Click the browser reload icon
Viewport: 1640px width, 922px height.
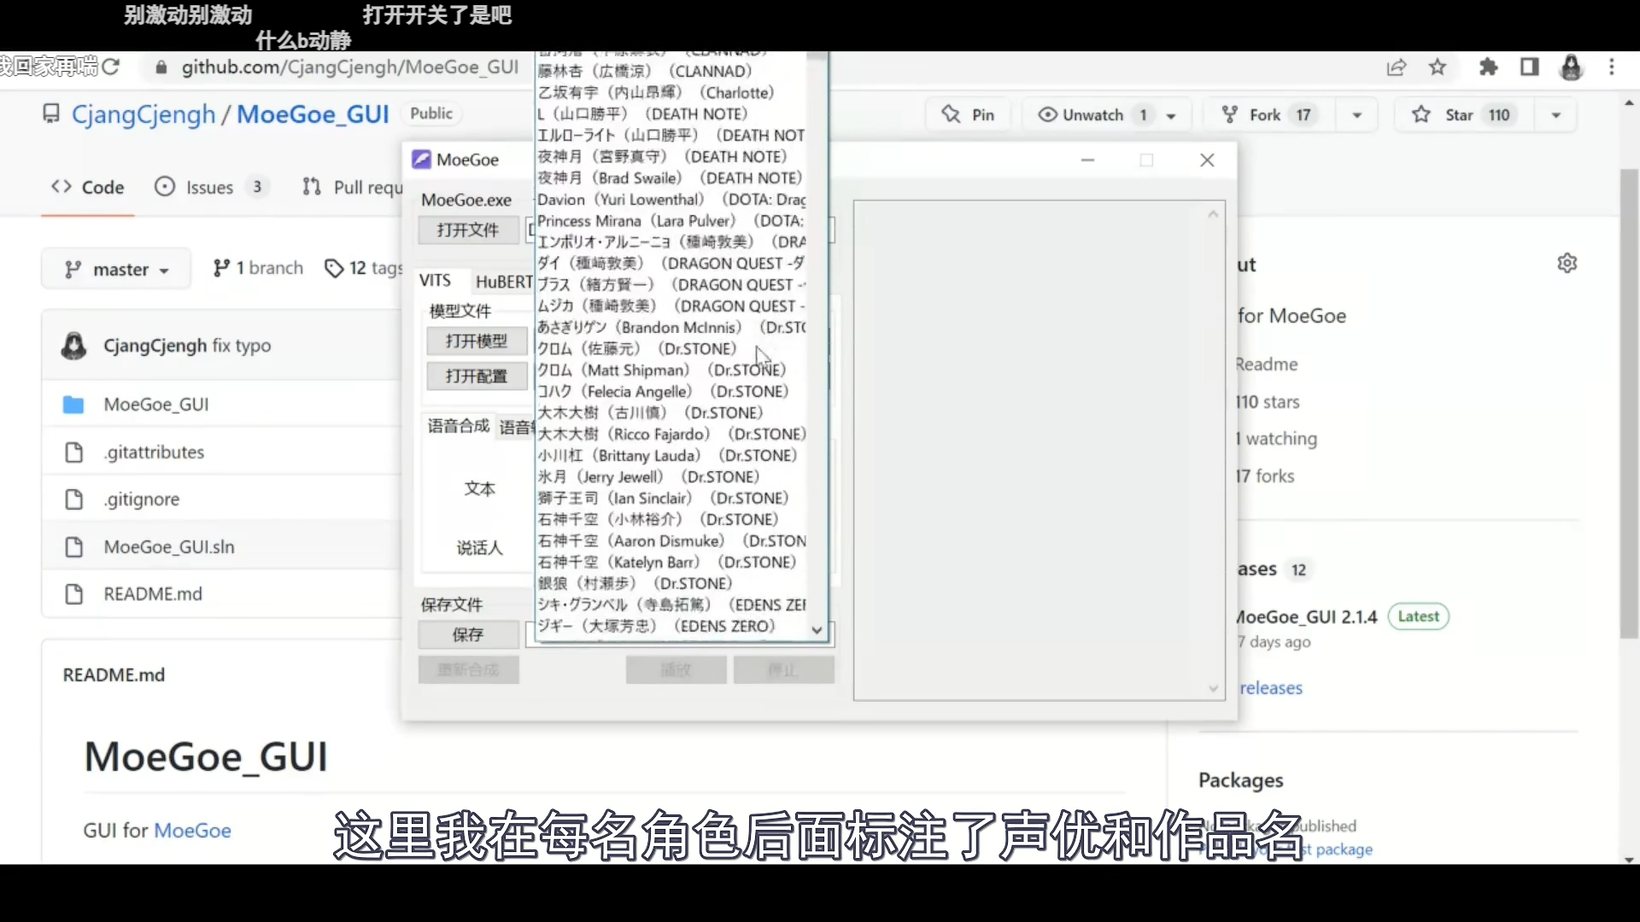[111, 67]
